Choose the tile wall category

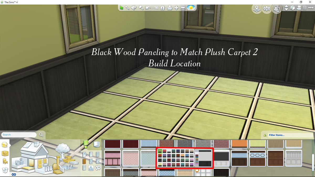click(98, 154)
